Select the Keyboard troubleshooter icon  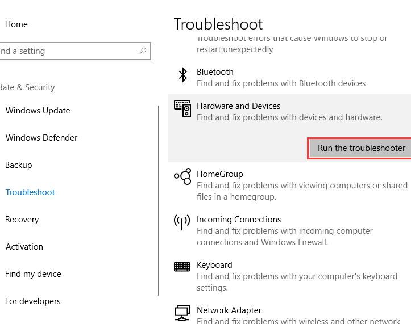182,267
